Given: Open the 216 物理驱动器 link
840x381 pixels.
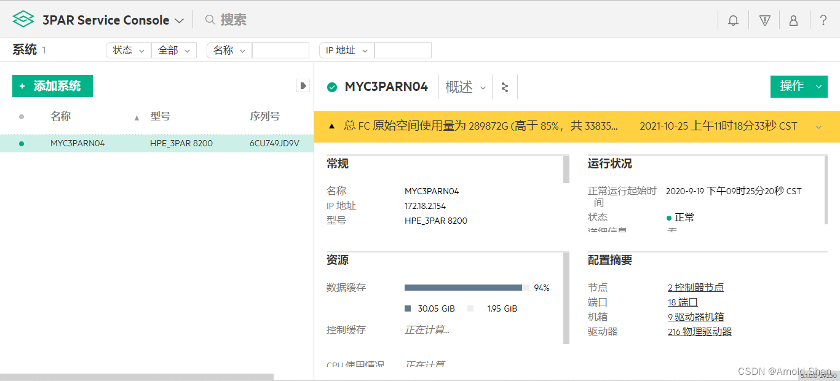Looking at the screenshot, I should click(699, 331).
